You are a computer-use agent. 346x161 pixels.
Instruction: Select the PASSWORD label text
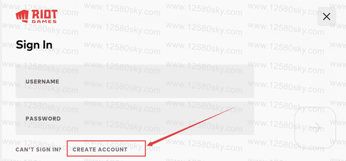click(43, 119)
